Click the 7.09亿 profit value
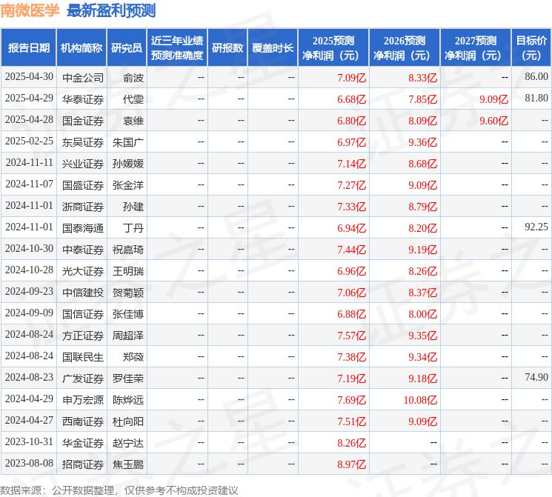Viewport: 552px width, 497px height. click(x=351, y=78)
